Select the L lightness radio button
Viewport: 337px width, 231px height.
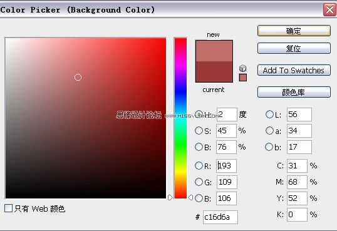[x=269, y=115]
